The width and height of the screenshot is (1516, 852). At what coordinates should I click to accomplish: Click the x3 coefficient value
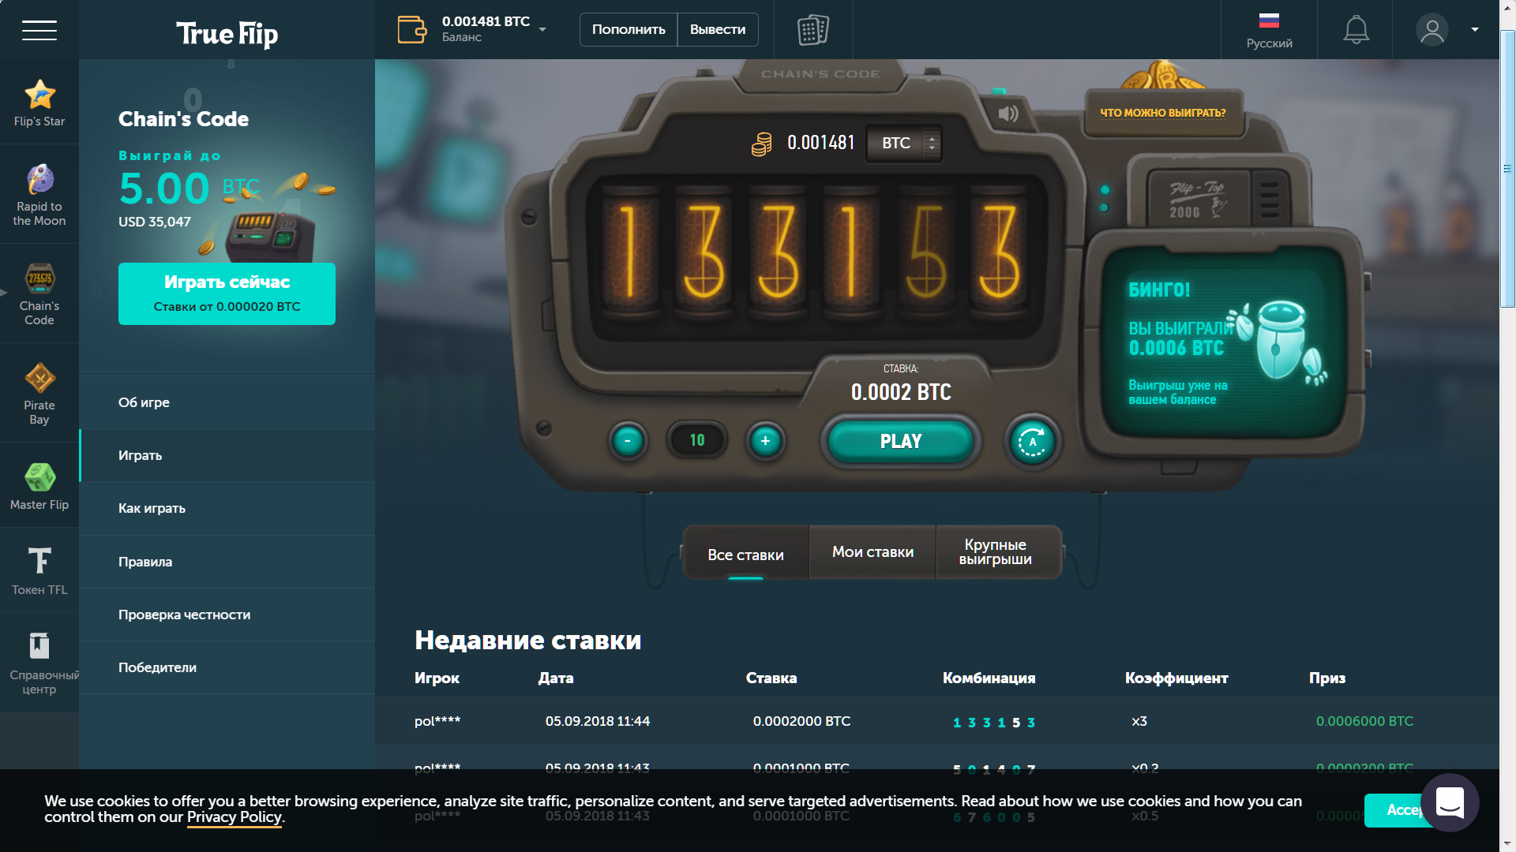[1139, 721]
